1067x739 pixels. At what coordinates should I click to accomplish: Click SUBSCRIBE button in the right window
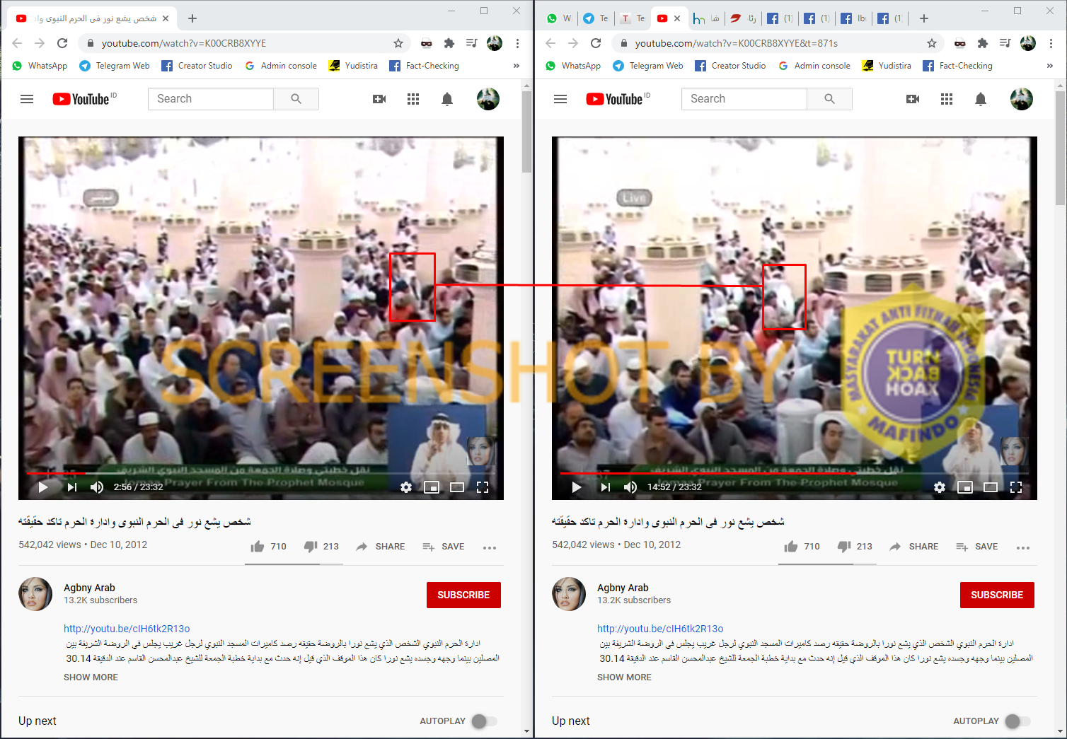(x=997, y=595)
